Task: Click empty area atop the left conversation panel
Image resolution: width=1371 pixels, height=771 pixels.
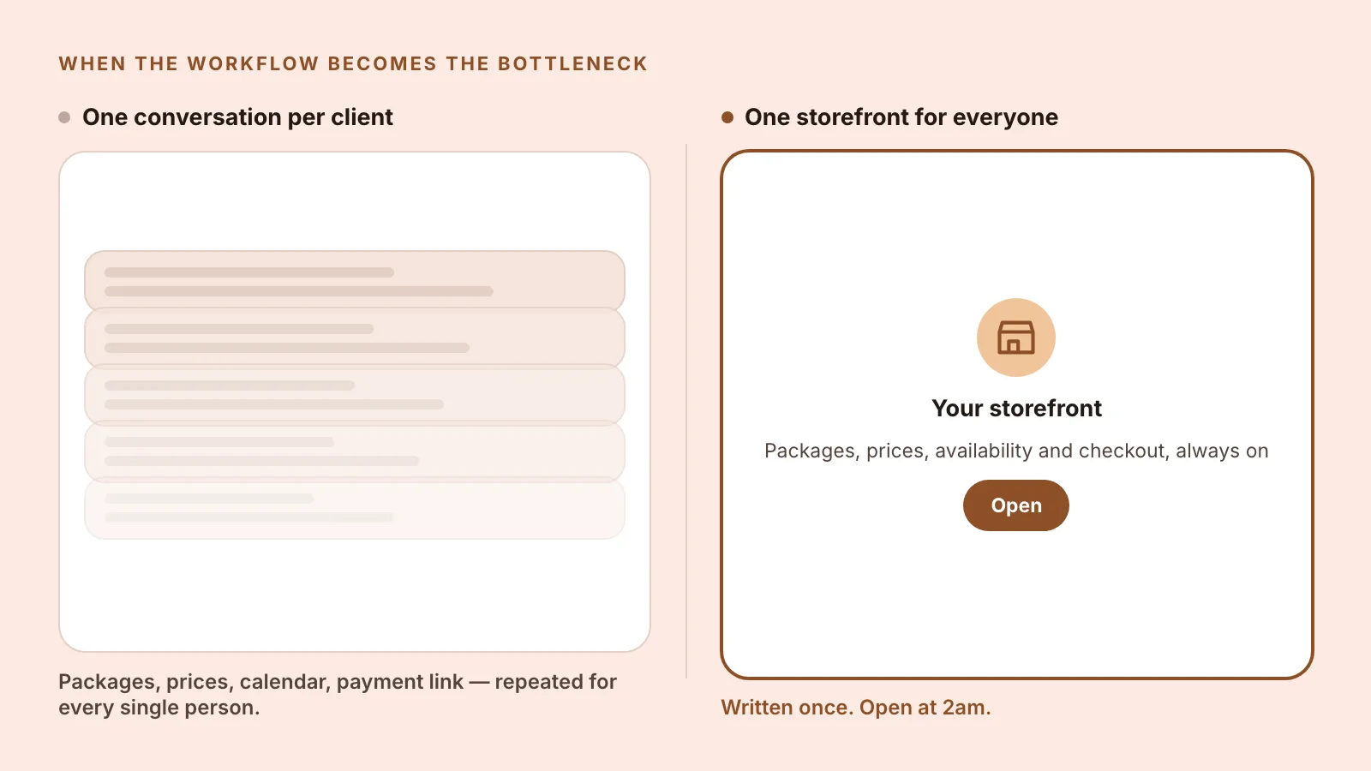Action: 355,201
